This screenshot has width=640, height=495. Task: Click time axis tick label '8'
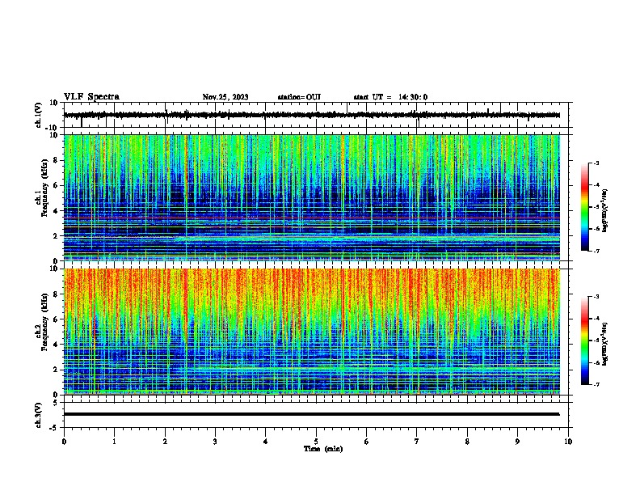[x=467, y=442]
